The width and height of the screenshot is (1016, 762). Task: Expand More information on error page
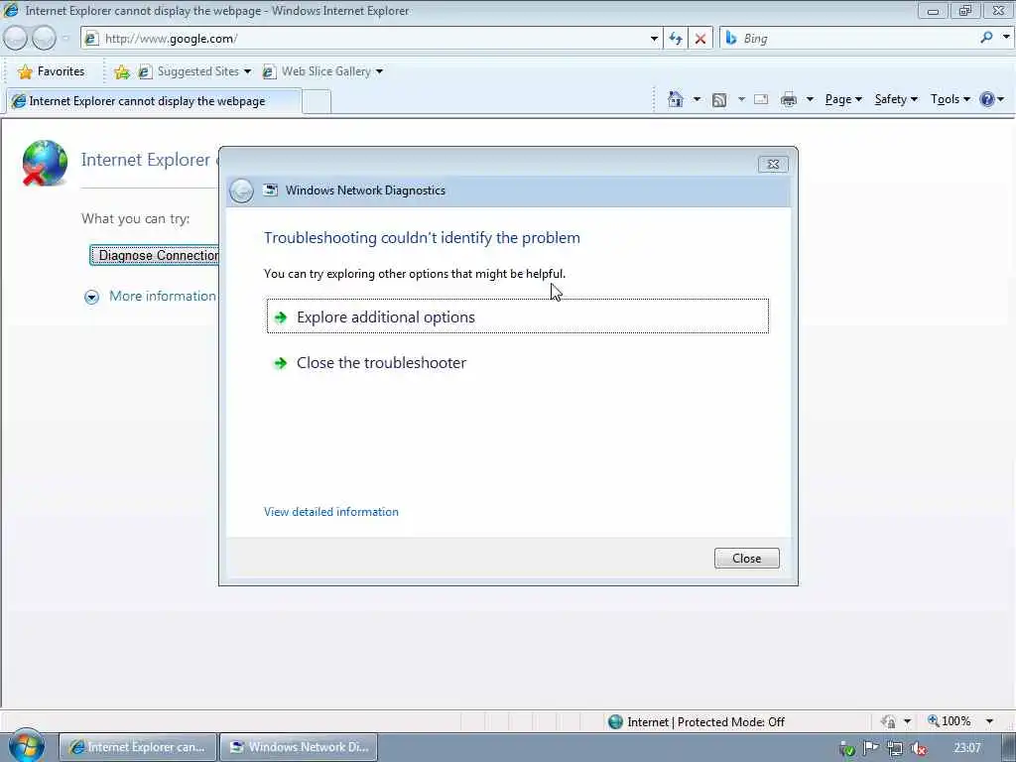pyautogui.click(x=151, y=296)
